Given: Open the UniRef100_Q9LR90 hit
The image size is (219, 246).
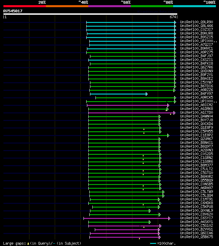Looking at the screenshot, I should 196,22.
